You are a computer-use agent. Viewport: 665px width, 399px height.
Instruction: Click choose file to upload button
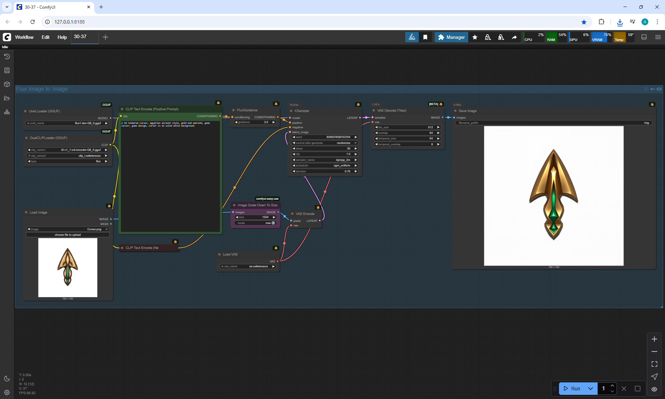[68, 235]
